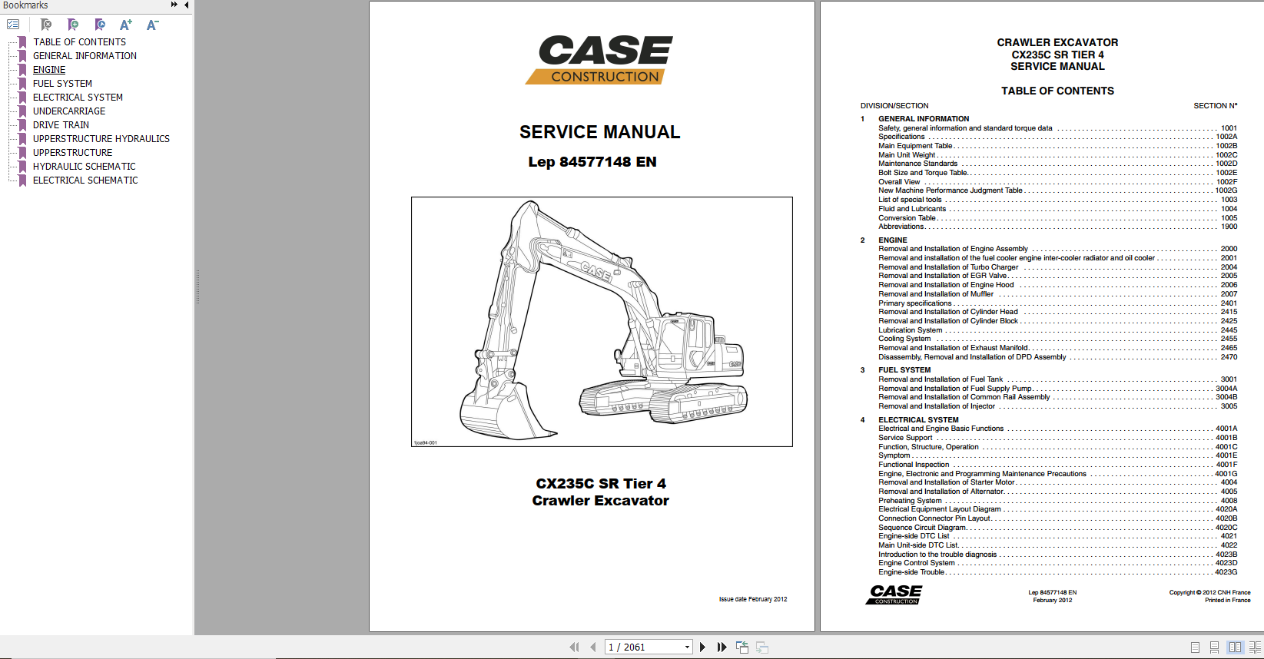
Task: Expand the Bookmarks panel double-arrow menu
Action: [174, 5]
